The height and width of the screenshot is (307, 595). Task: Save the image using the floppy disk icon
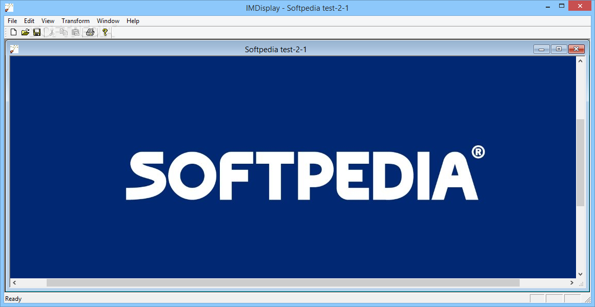tap(37, 32)
